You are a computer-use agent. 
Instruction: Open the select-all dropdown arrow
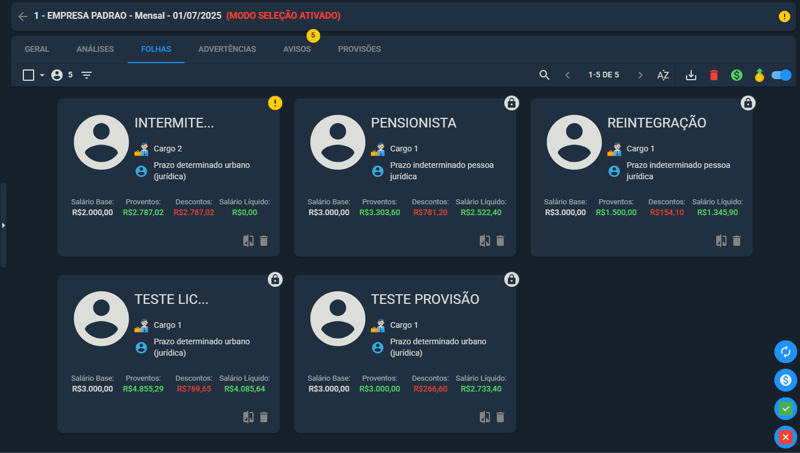42,75
